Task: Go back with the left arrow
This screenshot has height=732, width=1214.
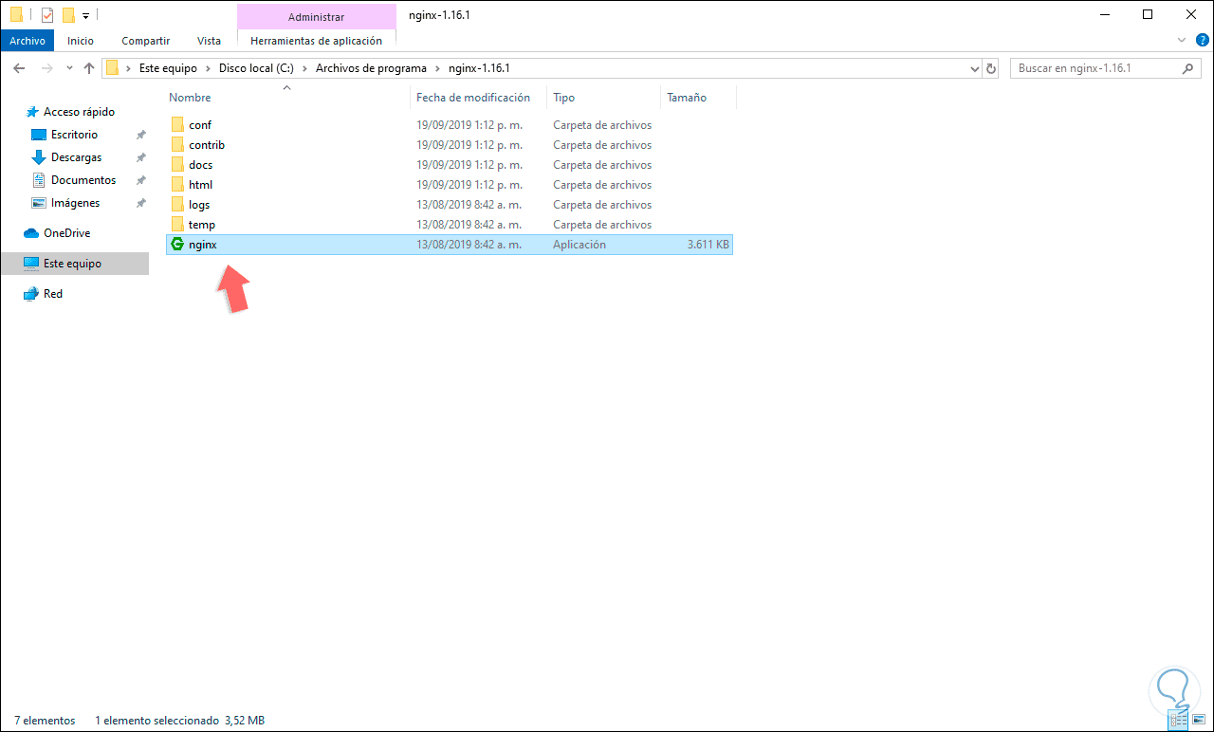Action: [x=19, y=68]
